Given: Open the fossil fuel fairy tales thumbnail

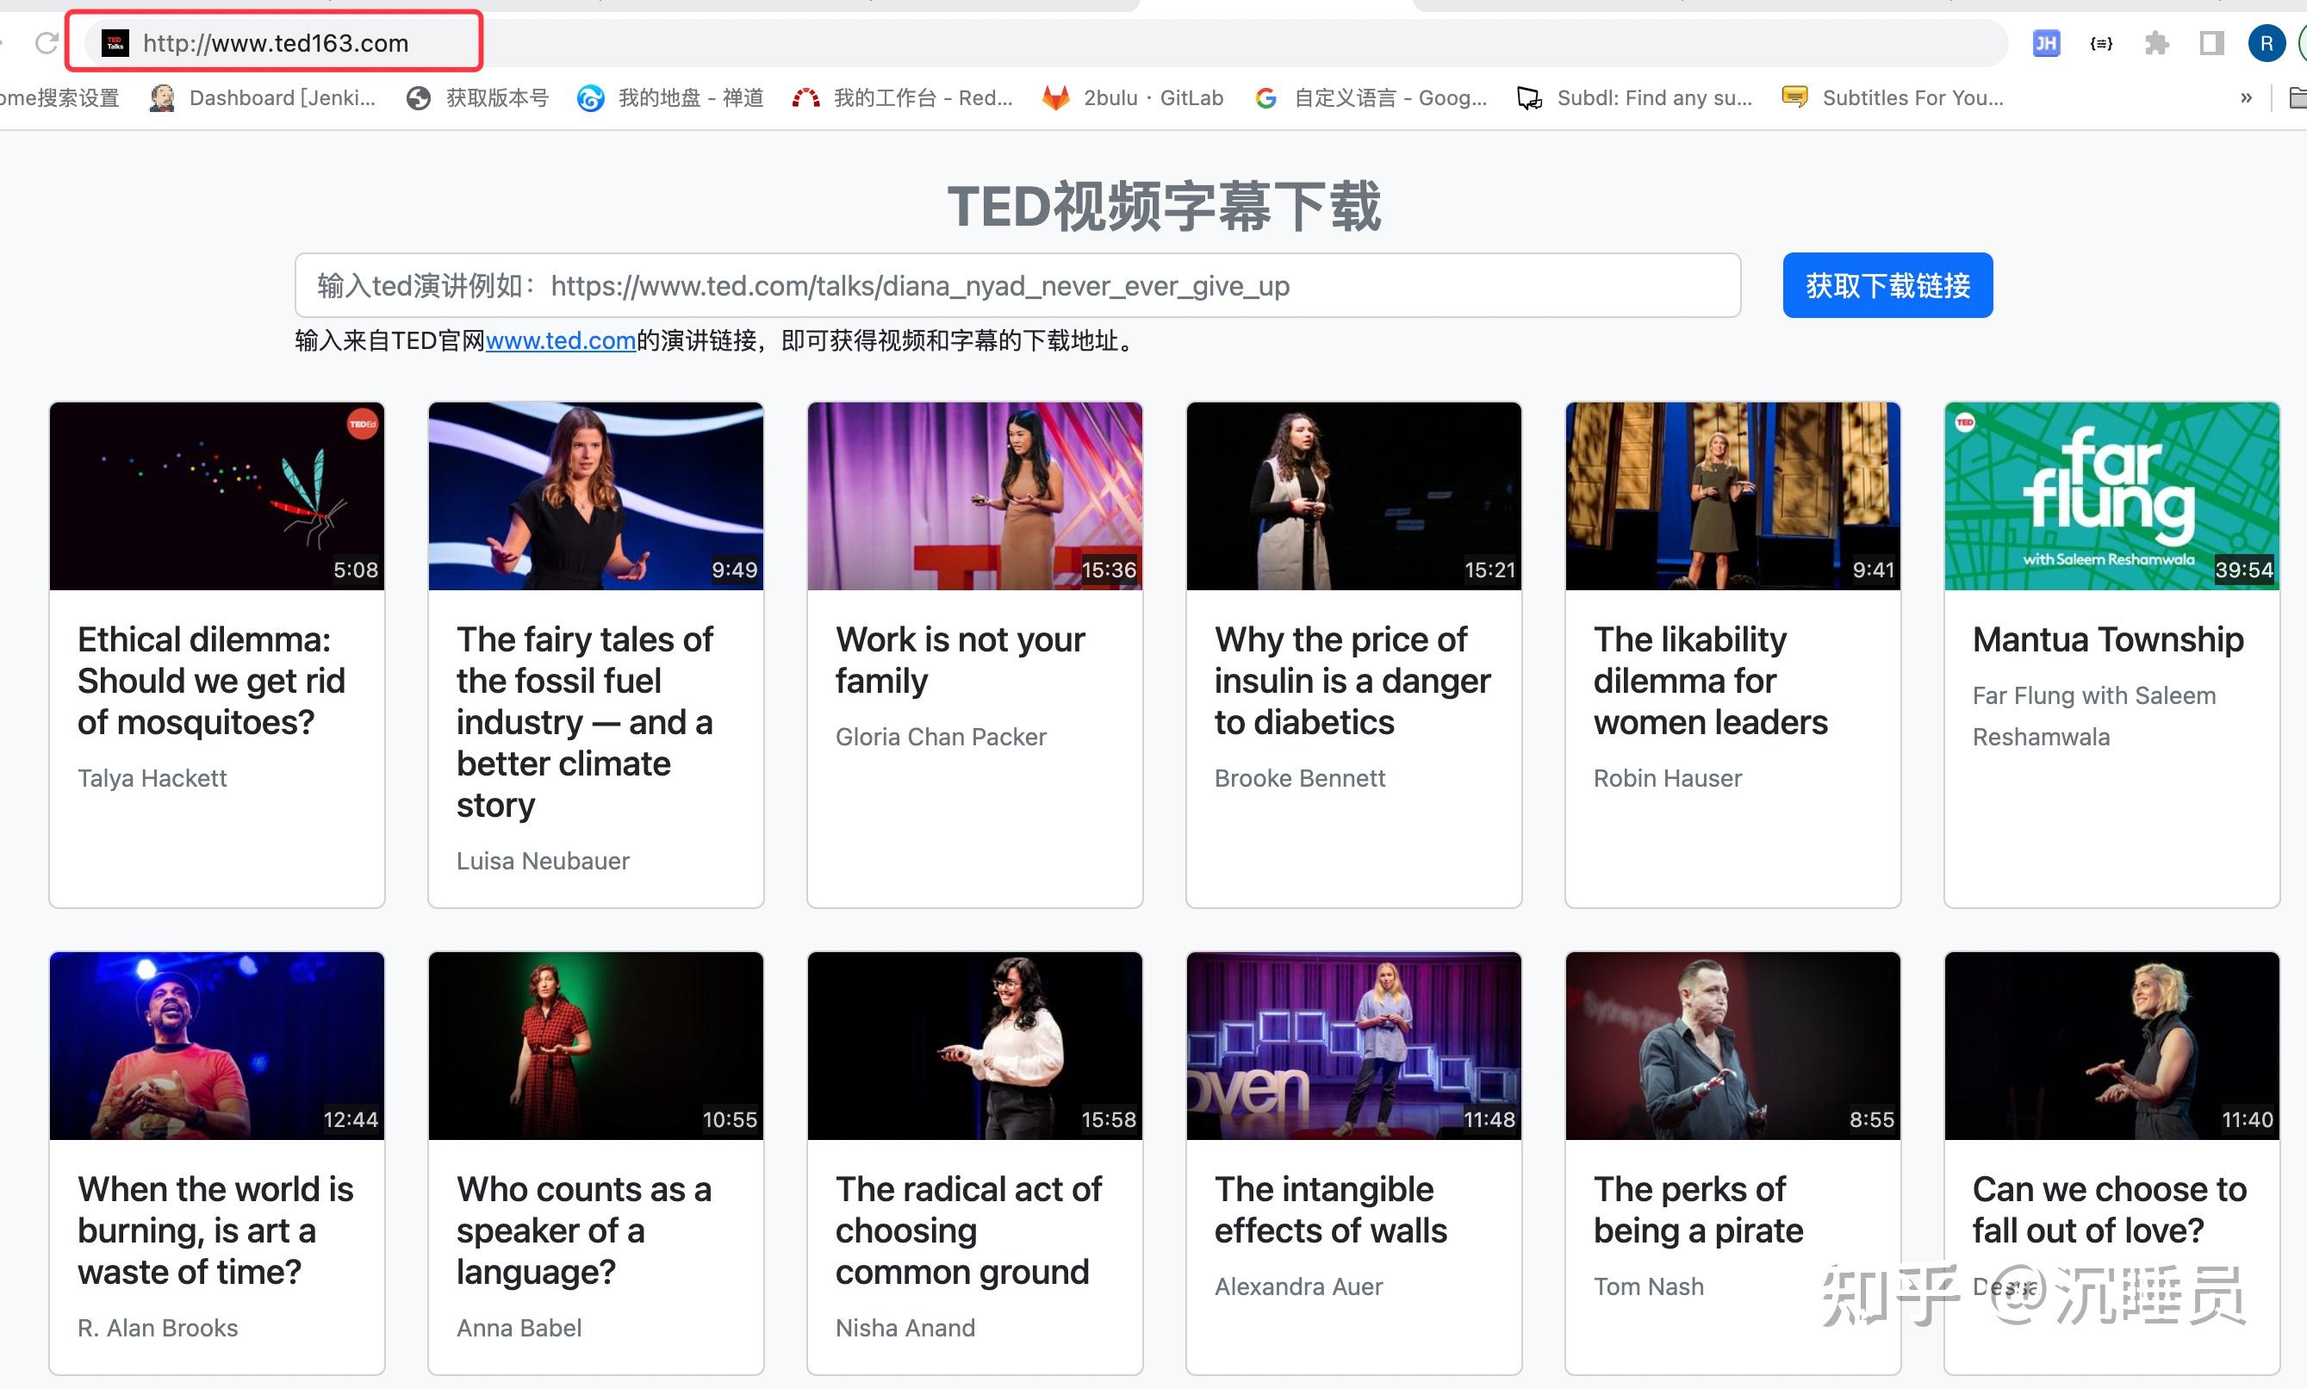Looking at the screenshot, I should pyautogui.click(x=596, y=496).
